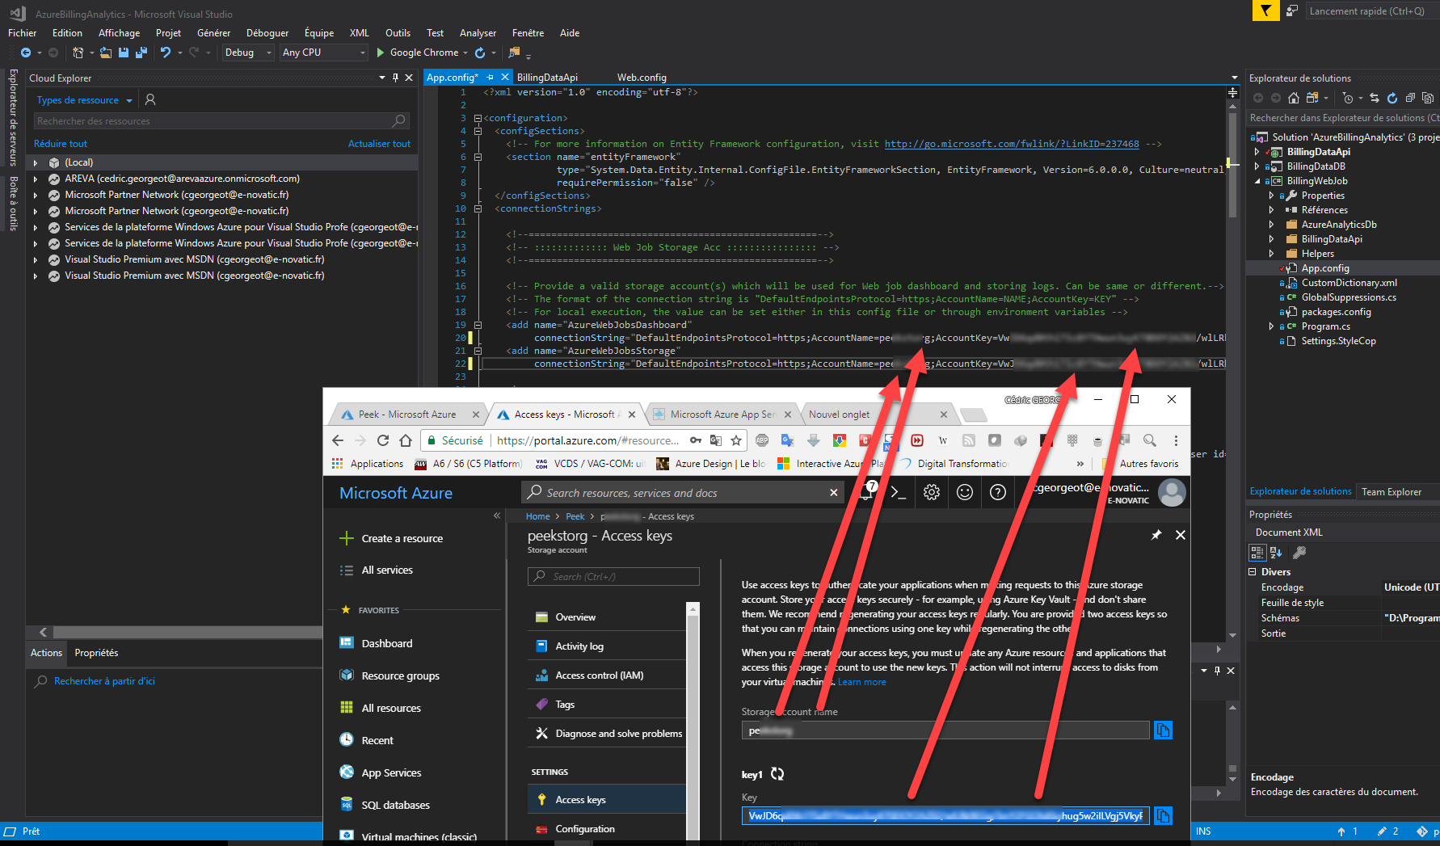This screenshot has height=846, width=1440.
Task: Collapse the Azure left sidebar chevron
Action: 496,516
